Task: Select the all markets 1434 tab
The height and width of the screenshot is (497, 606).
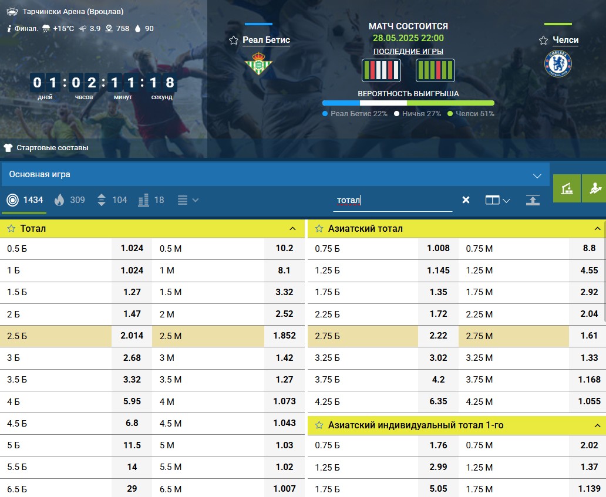Action: click(25, 200)
